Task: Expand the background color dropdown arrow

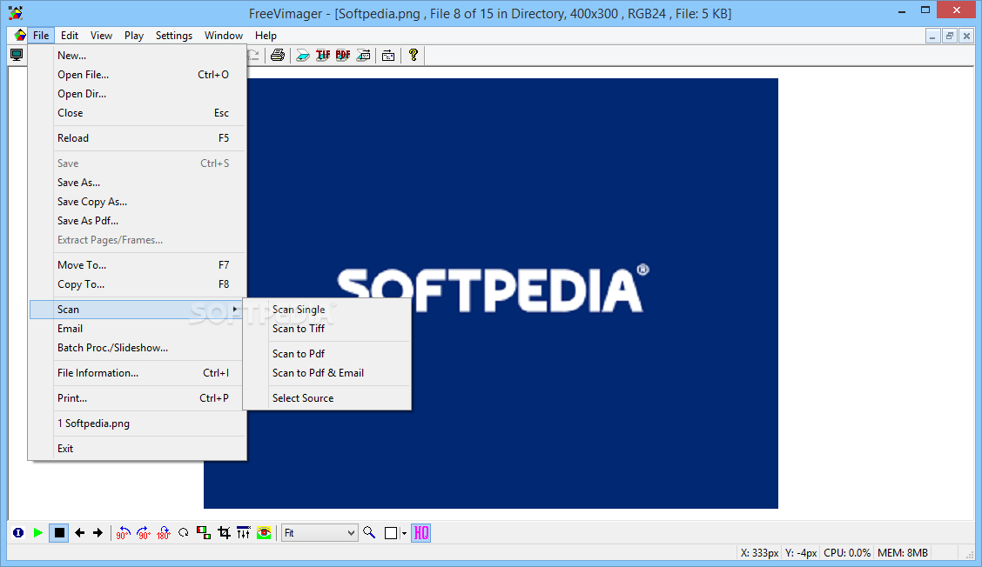Action: 404,533
